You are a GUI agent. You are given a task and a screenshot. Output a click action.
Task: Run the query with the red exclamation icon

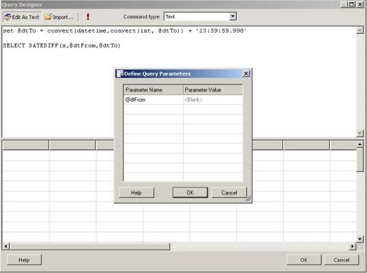(x=88, y=17)
